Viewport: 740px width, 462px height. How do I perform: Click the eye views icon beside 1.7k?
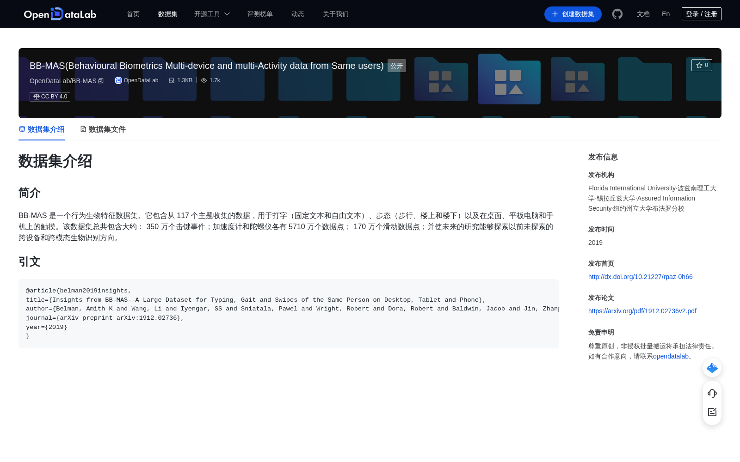click(x=204, y=80)
